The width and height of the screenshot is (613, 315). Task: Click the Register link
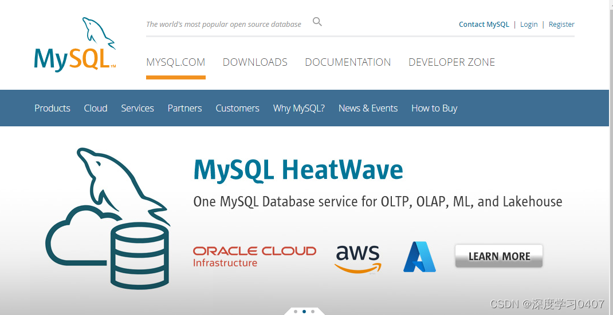(561, 24)
